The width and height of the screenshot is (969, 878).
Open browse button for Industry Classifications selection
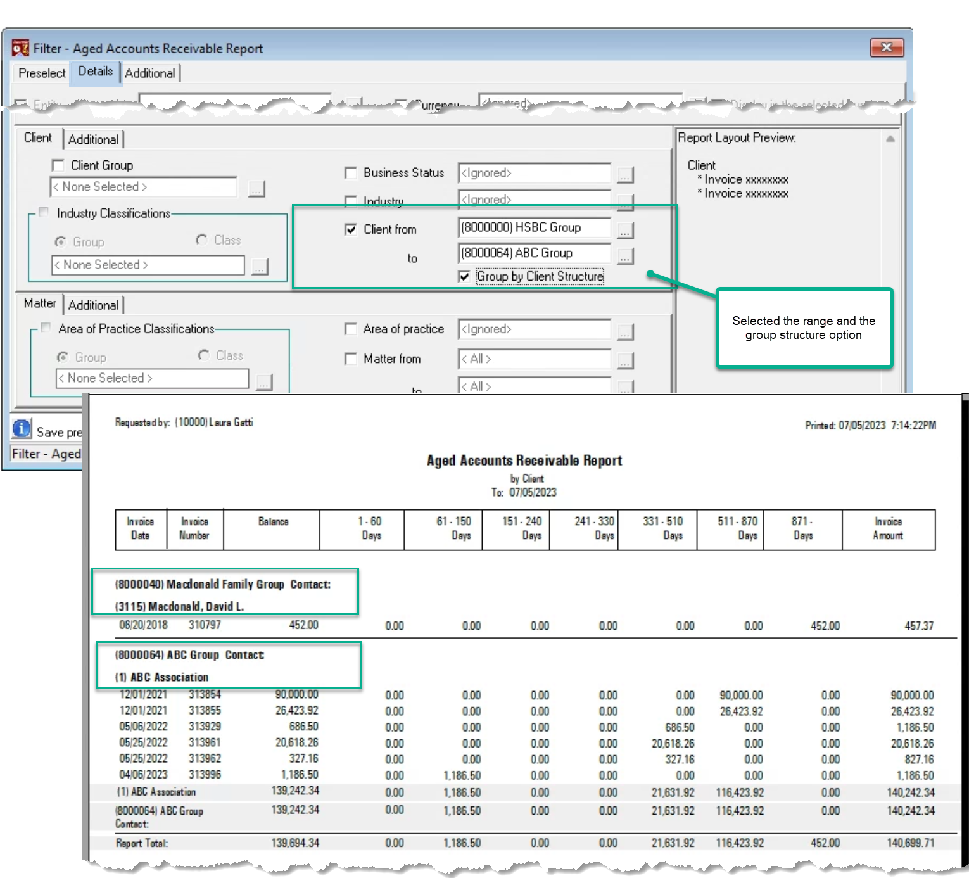(260, 266)
